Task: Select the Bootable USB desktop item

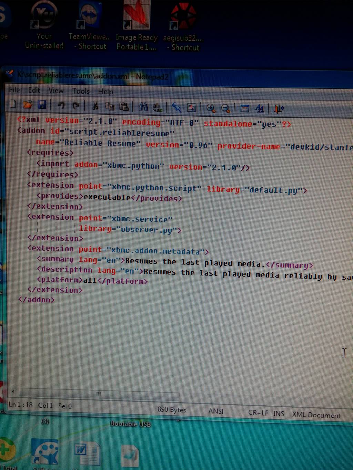Action: [131, 424]
